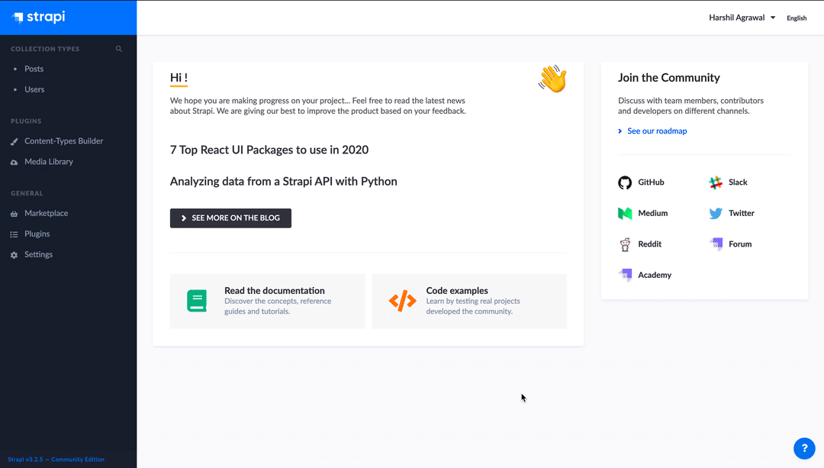
Task: Click the GitHub logo icon
Action: pos(625,182)
